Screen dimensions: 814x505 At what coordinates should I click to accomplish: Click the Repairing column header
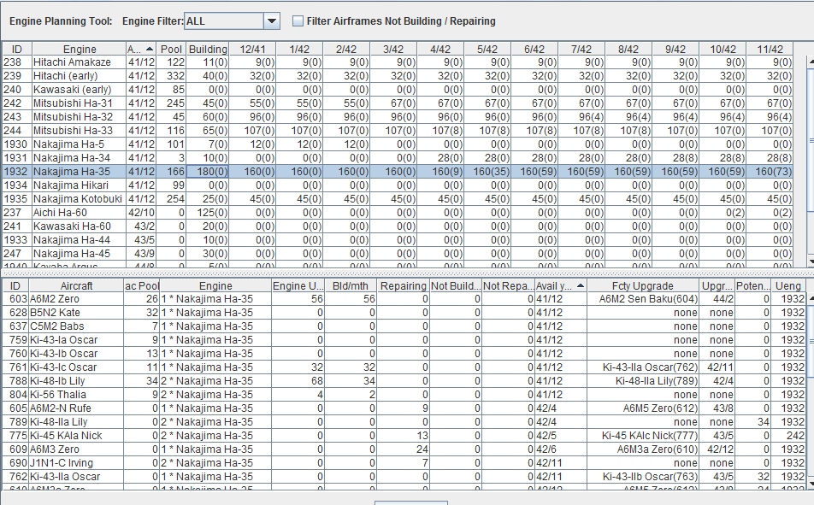coord(403,286)
